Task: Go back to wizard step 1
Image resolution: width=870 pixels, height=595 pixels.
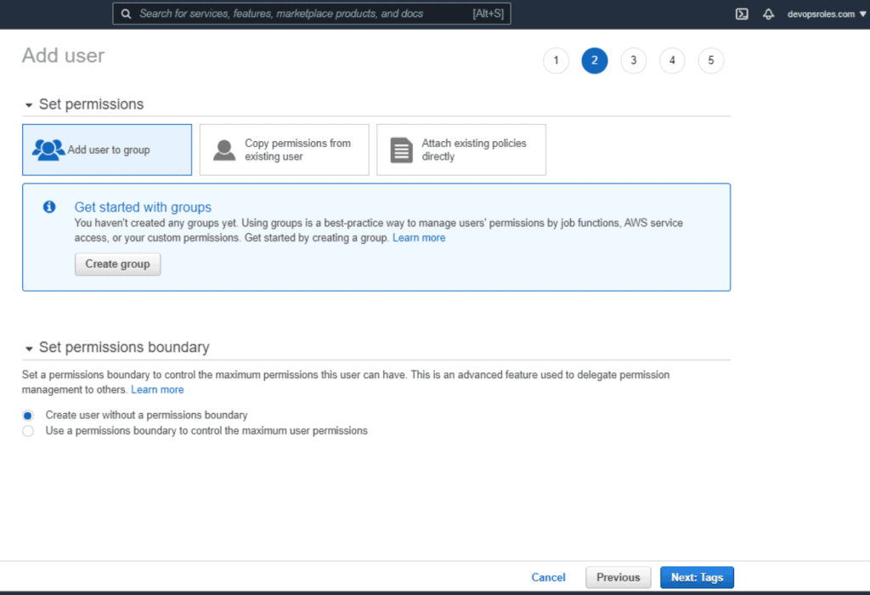Action: click(x=556, y=60)
